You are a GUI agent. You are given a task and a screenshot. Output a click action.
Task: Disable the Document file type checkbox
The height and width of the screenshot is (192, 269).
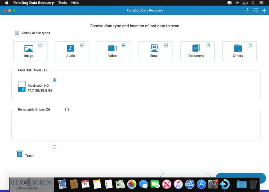[x=208, y=45]
